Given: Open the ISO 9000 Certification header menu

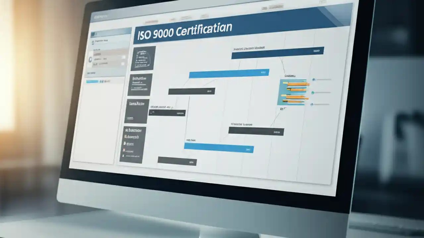Looking at the screenshot, I should pyautogui.click(x=184, y=28).
